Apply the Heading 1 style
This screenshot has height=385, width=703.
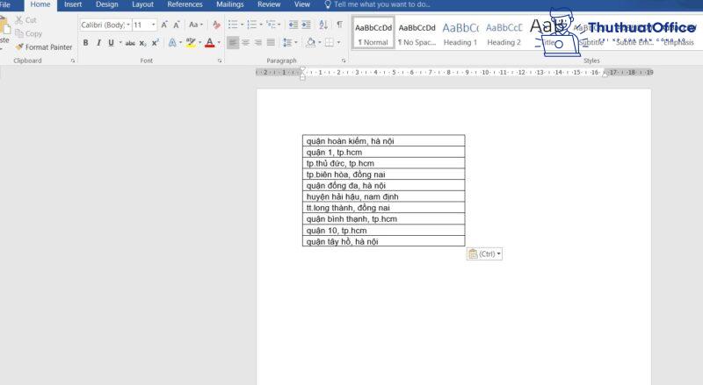click(460, 33)
